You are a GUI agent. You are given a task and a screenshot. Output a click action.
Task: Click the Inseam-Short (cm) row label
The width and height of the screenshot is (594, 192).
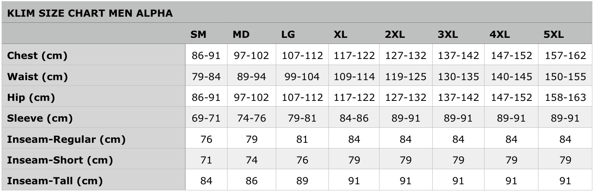coord(60,160)
